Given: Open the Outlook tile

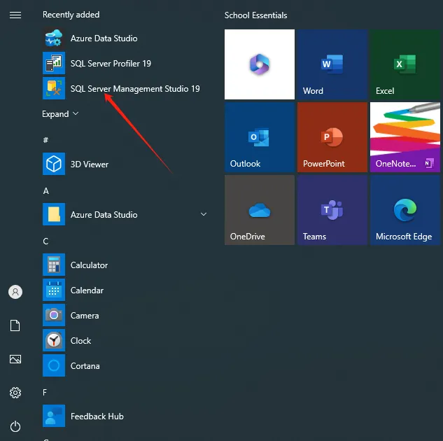Looking at the screenshot, I should point(260,137).
